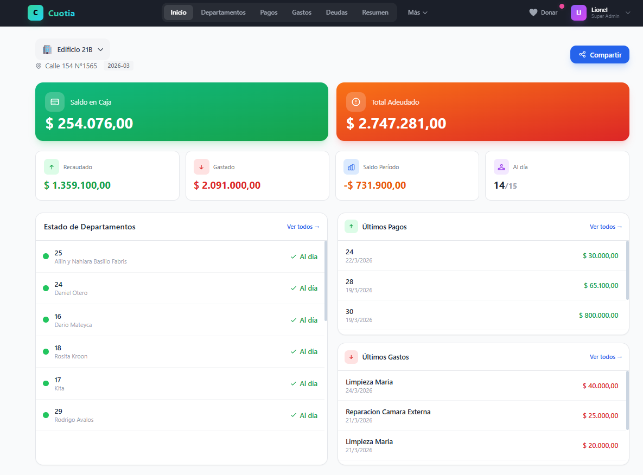
Task: Click the Donar button
Action: (x=543, y=12)
